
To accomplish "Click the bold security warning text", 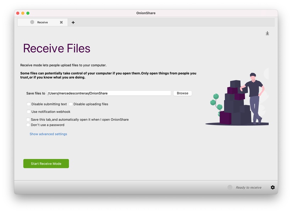I will tap(108, 75).
